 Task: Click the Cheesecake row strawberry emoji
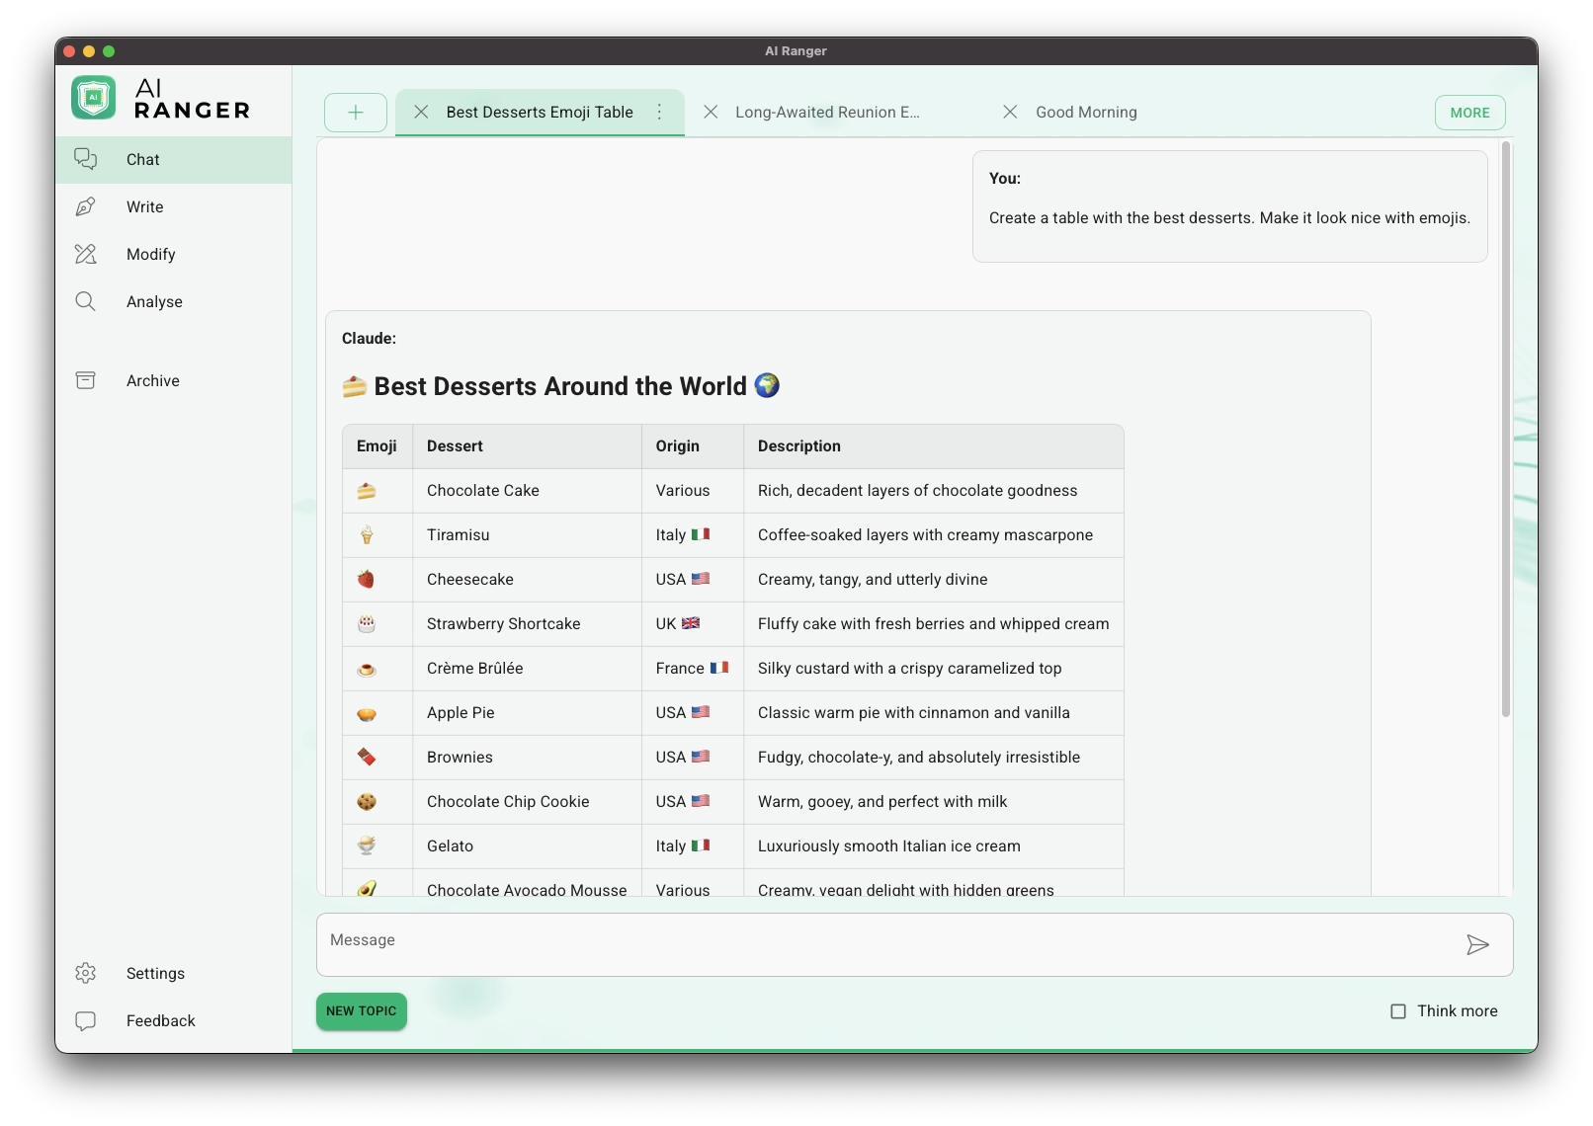366,579
